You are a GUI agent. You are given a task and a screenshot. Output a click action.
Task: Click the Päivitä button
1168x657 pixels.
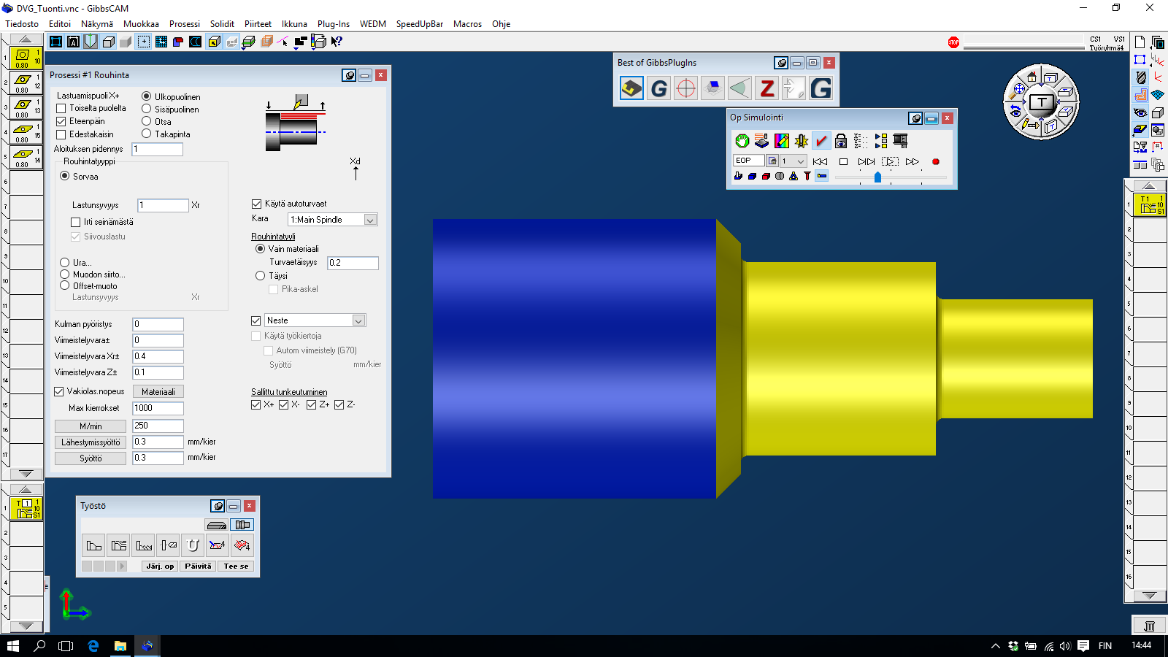point(198,566)
